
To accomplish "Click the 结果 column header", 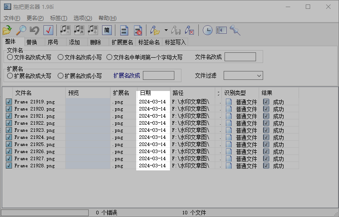I will tap(279, 93).
